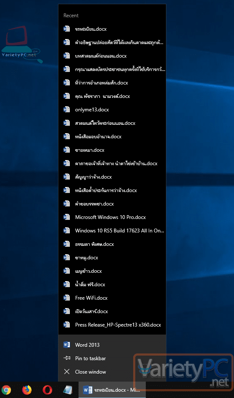Open recent file เปิดวันเสาร์.docx
Image resolution: width=234 pixels, height=398 pixels.
pos(112,311)
